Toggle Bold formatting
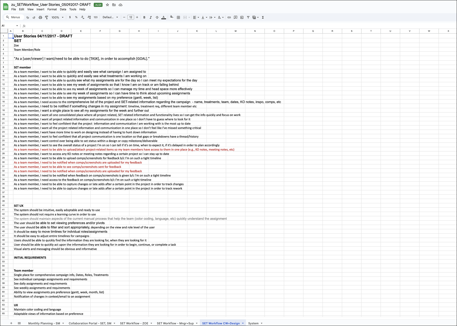 144,18
